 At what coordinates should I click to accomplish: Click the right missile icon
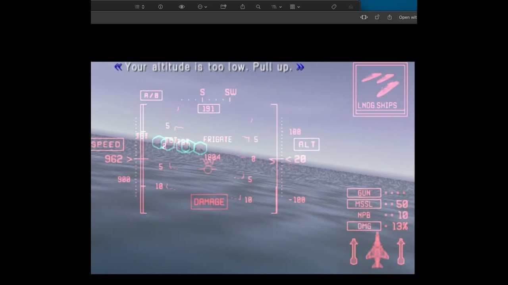point(401,251)
